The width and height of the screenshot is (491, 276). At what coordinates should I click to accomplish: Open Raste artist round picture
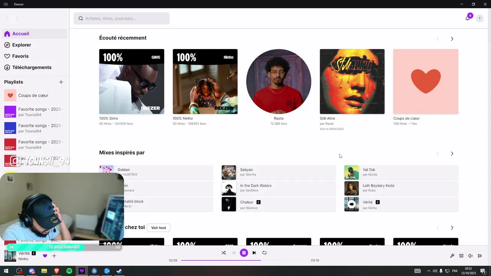coord(278,81)
